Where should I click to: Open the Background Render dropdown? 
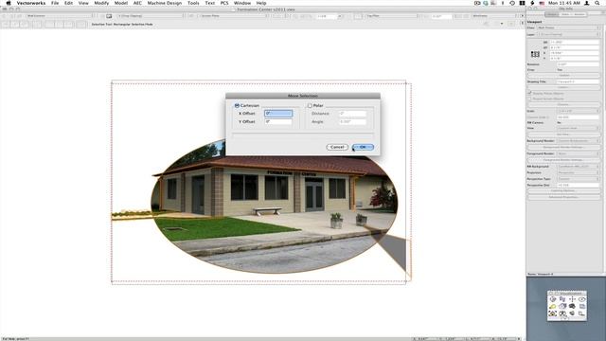point(579,141)
